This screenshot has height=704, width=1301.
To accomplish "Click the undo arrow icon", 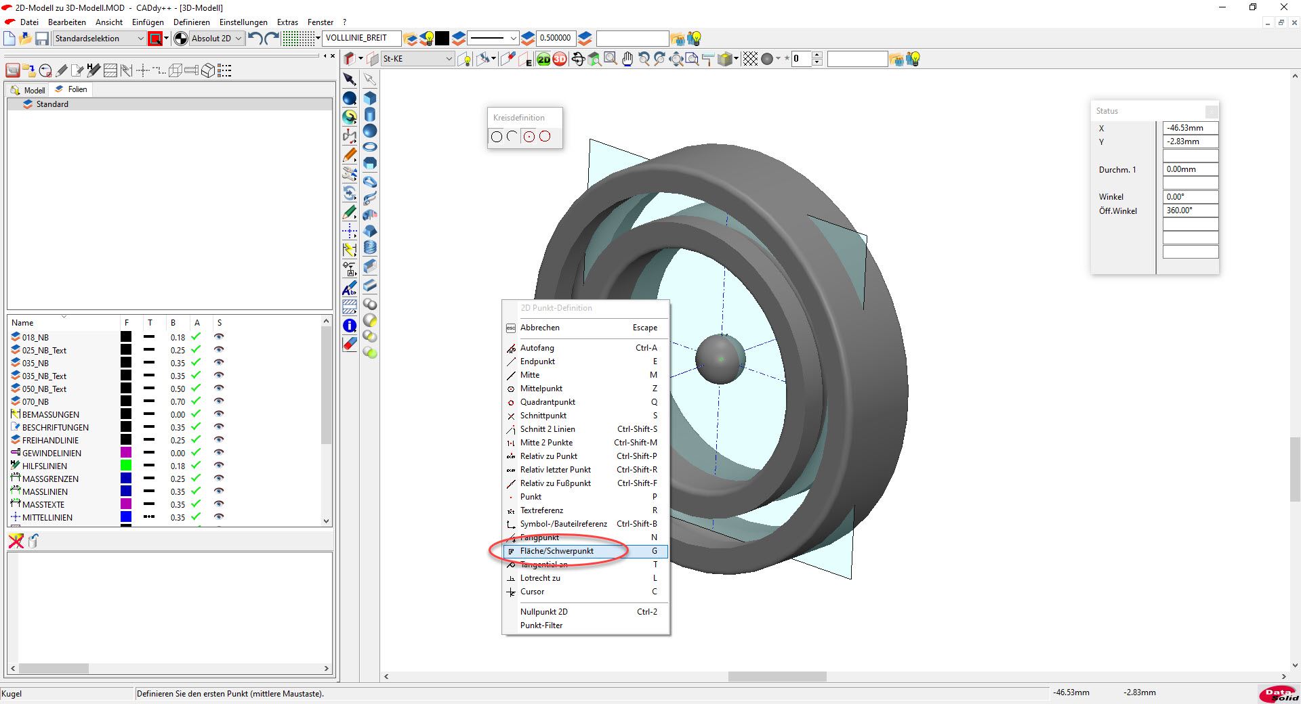I will (255, 39).
